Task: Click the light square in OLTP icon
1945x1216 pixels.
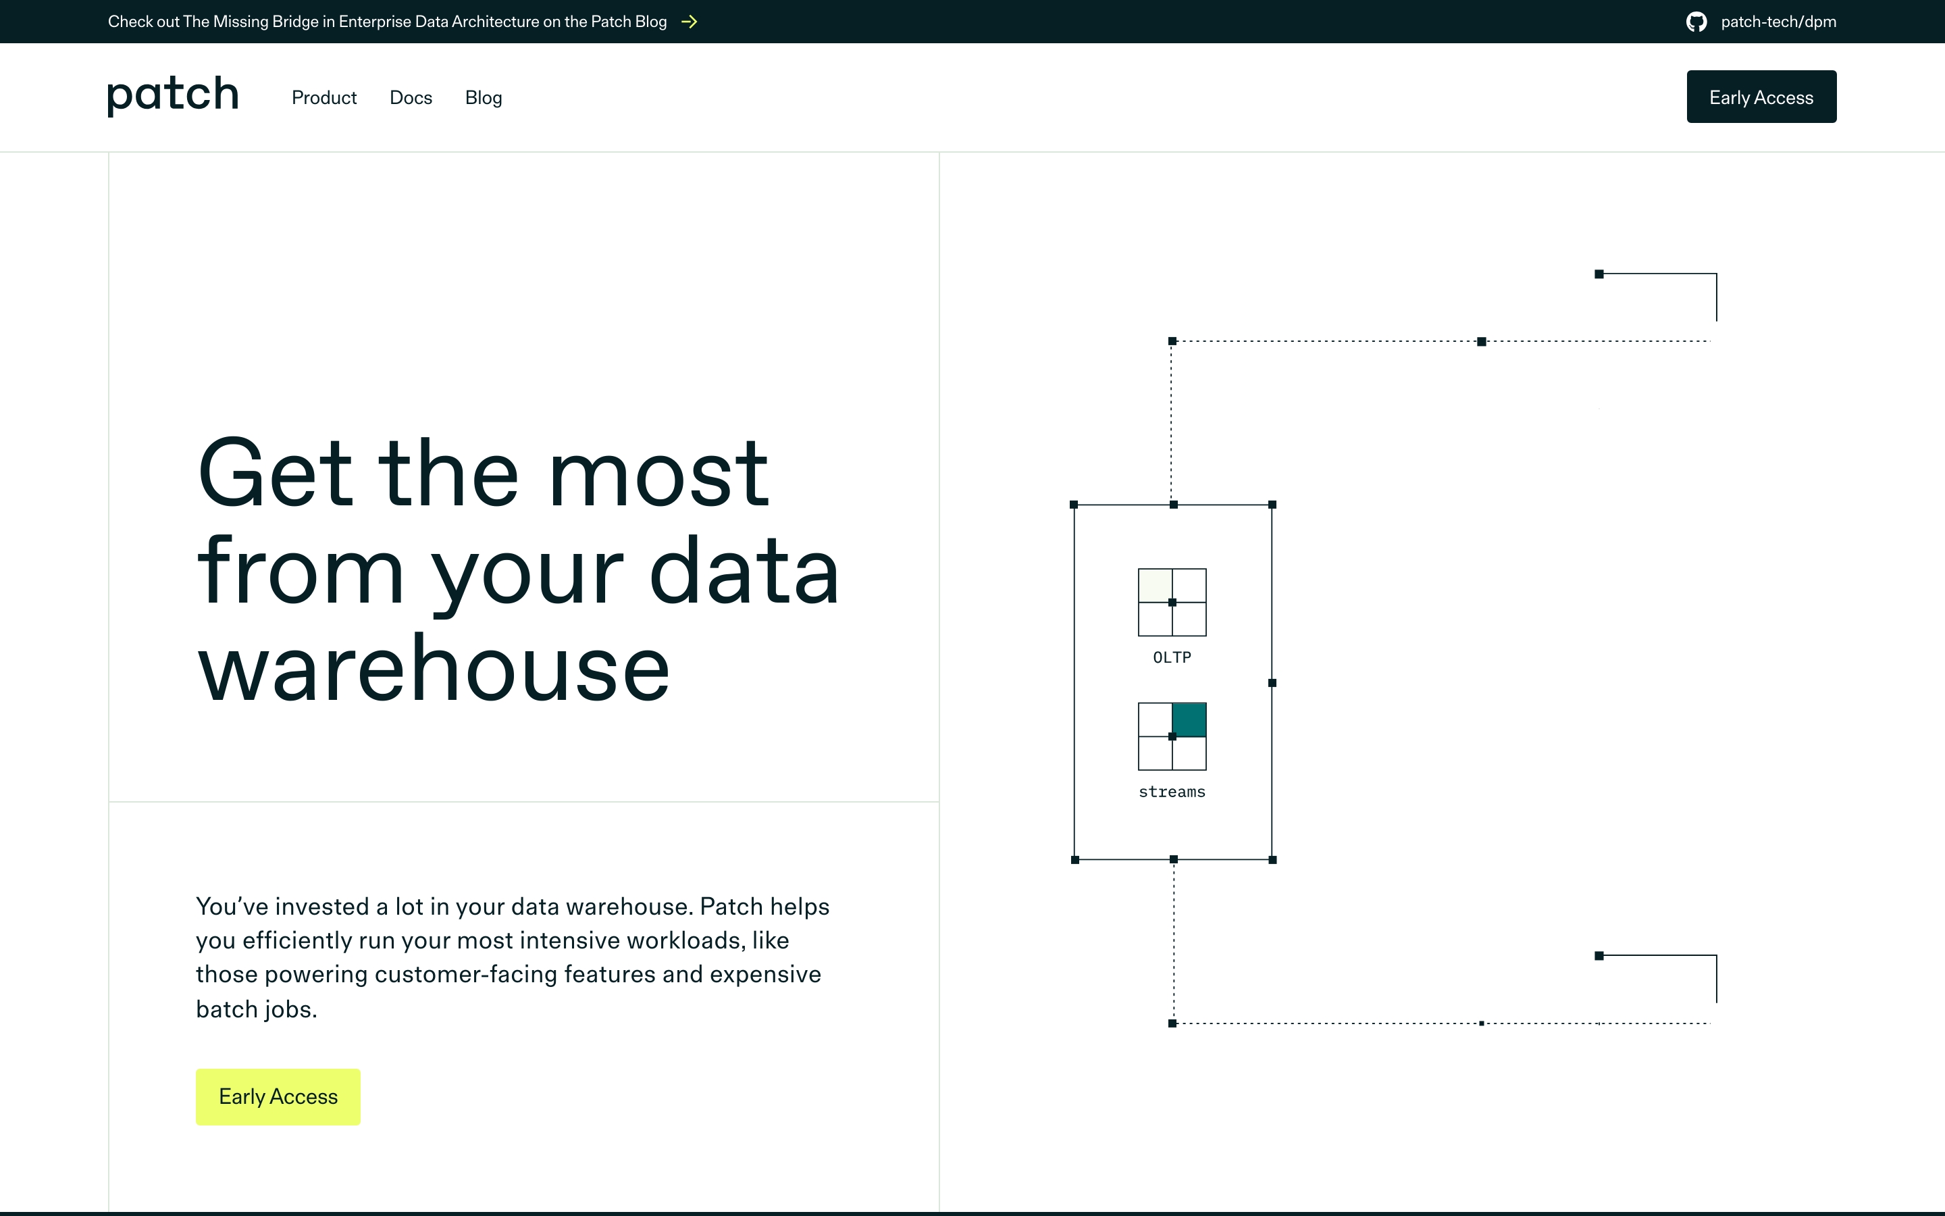Action: [1155, 584]
